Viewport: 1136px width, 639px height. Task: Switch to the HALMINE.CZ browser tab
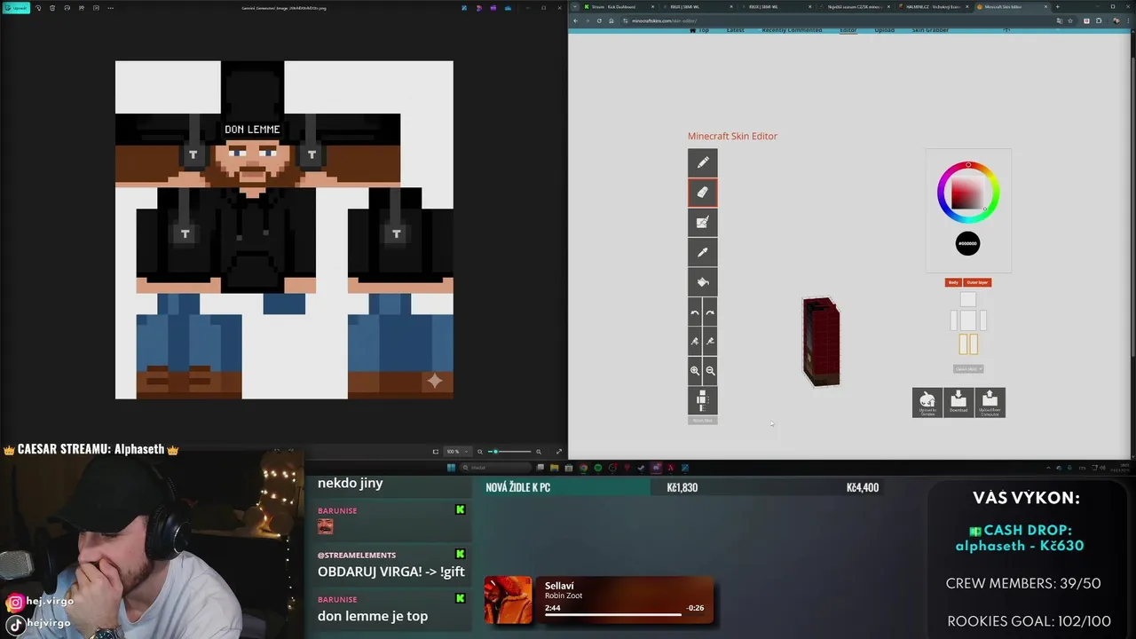[x=934, y=6]
